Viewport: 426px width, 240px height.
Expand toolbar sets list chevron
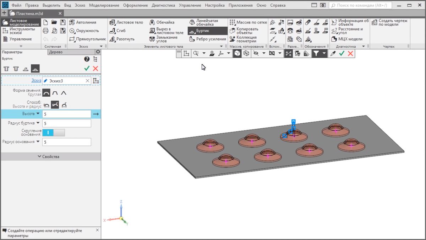[21, 46]
